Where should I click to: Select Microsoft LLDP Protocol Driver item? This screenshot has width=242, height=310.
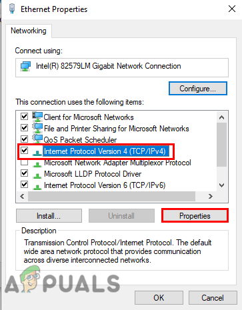[93, 174]
